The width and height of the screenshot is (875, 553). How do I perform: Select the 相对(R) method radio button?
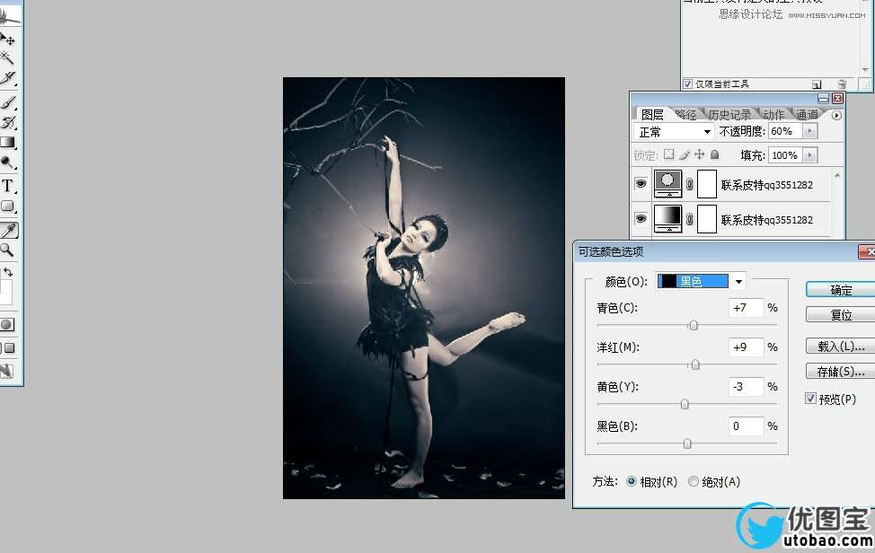point(632,481)
